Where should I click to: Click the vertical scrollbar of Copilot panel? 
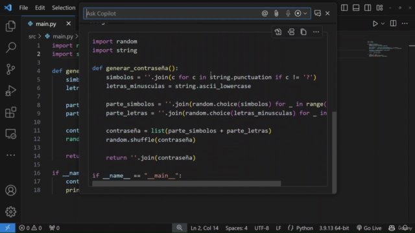click(335, 152)
